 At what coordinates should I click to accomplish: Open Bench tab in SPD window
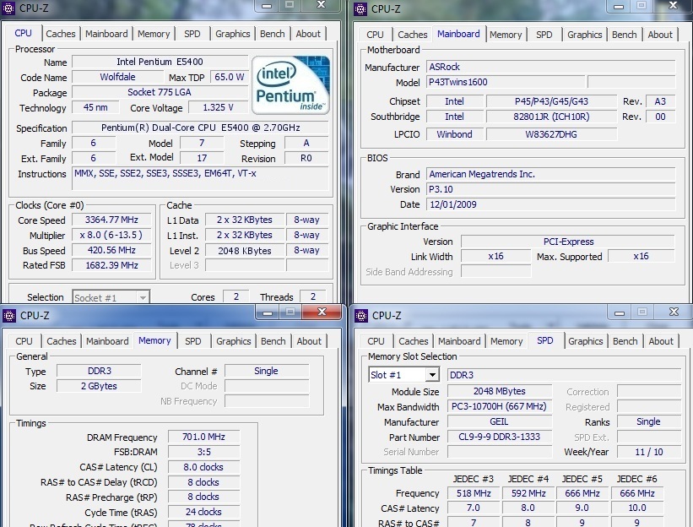[625, 341]
